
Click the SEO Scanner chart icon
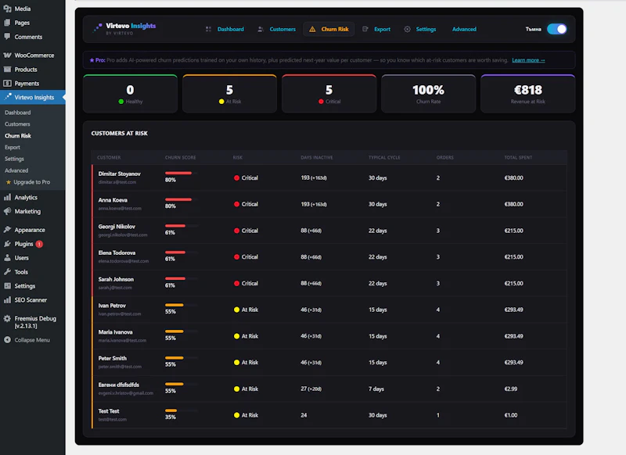point(7,300)
